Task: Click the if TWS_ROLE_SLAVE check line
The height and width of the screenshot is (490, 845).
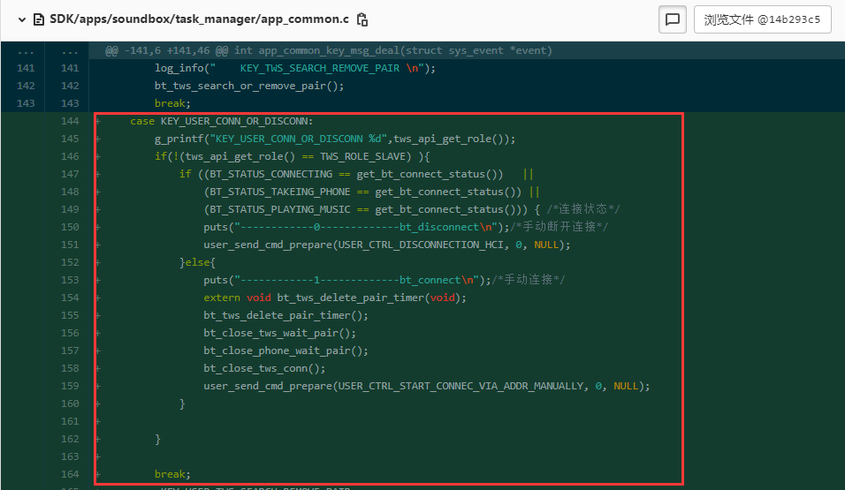Action: [292, 156]
